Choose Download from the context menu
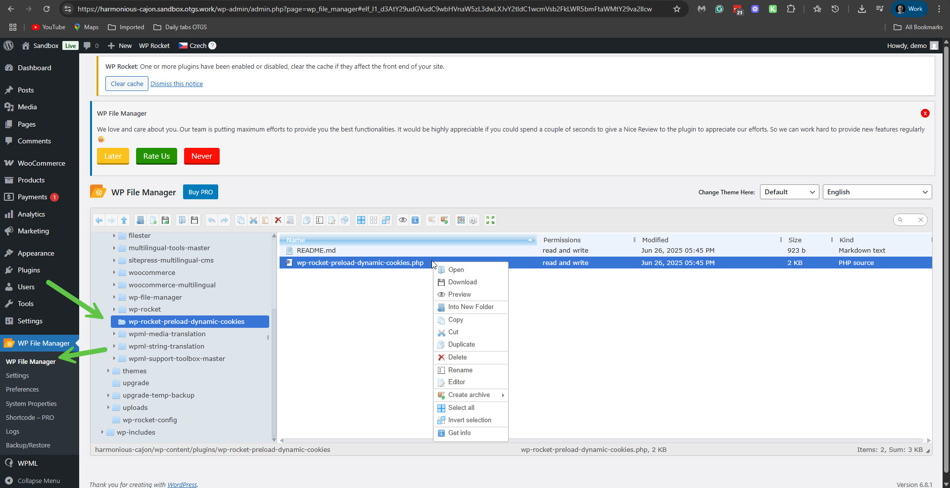 471,282
